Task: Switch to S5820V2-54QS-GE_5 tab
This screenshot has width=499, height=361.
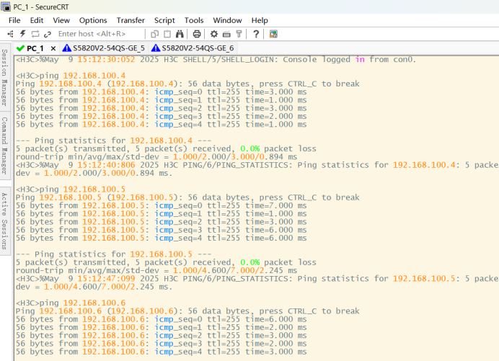Action: pyautogui.click(x=108, y=48)
